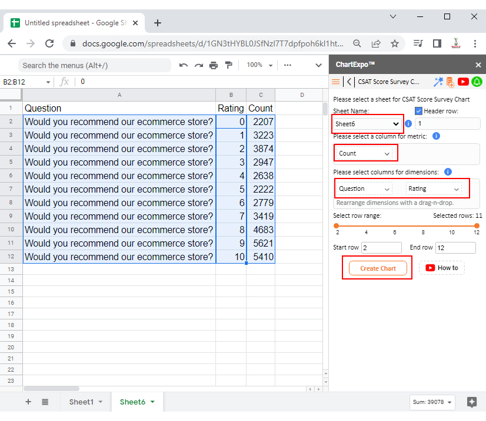Click the Search the menus box

click(x=95, y=66)
